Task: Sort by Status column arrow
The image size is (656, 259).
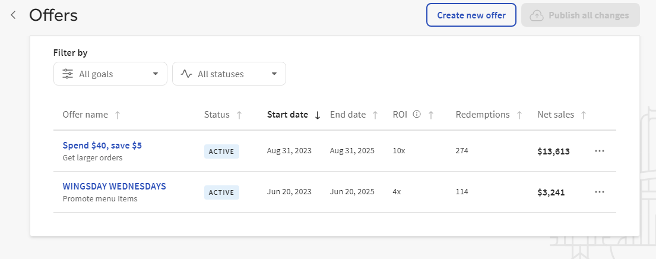Action: [x=239, y=115]
